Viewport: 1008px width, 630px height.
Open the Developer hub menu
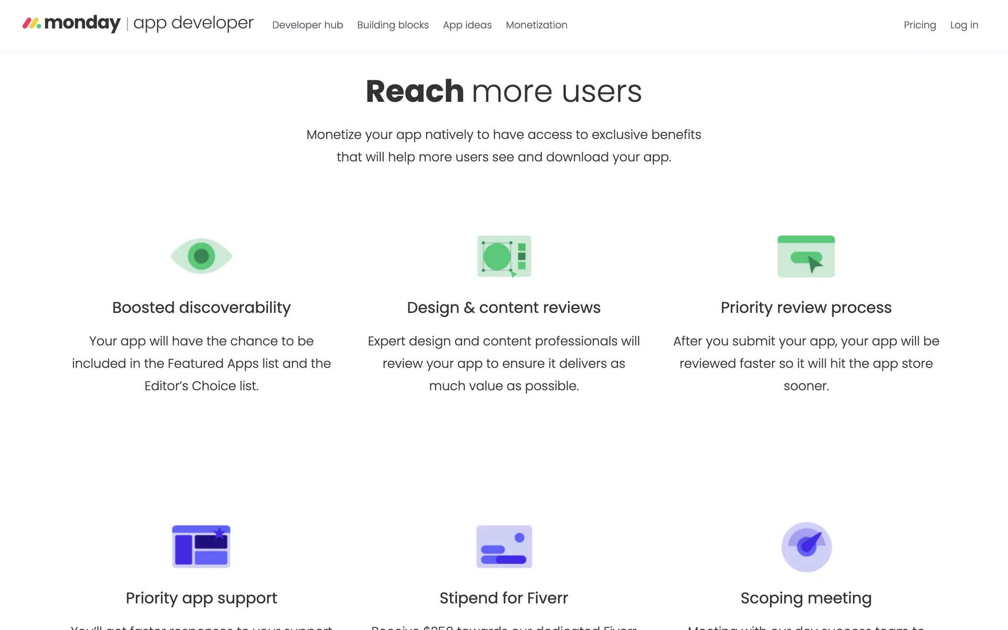coord(308,25)
